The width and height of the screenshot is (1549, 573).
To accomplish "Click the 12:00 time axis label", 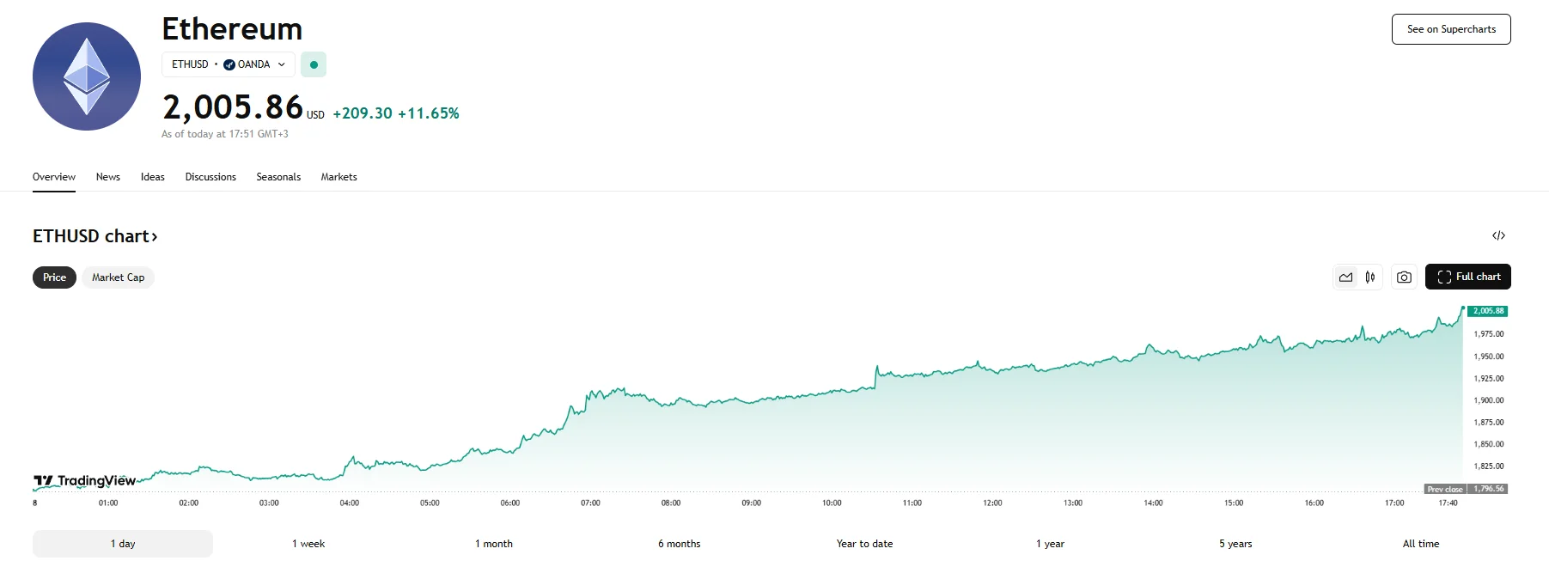I will pos(992,503).
